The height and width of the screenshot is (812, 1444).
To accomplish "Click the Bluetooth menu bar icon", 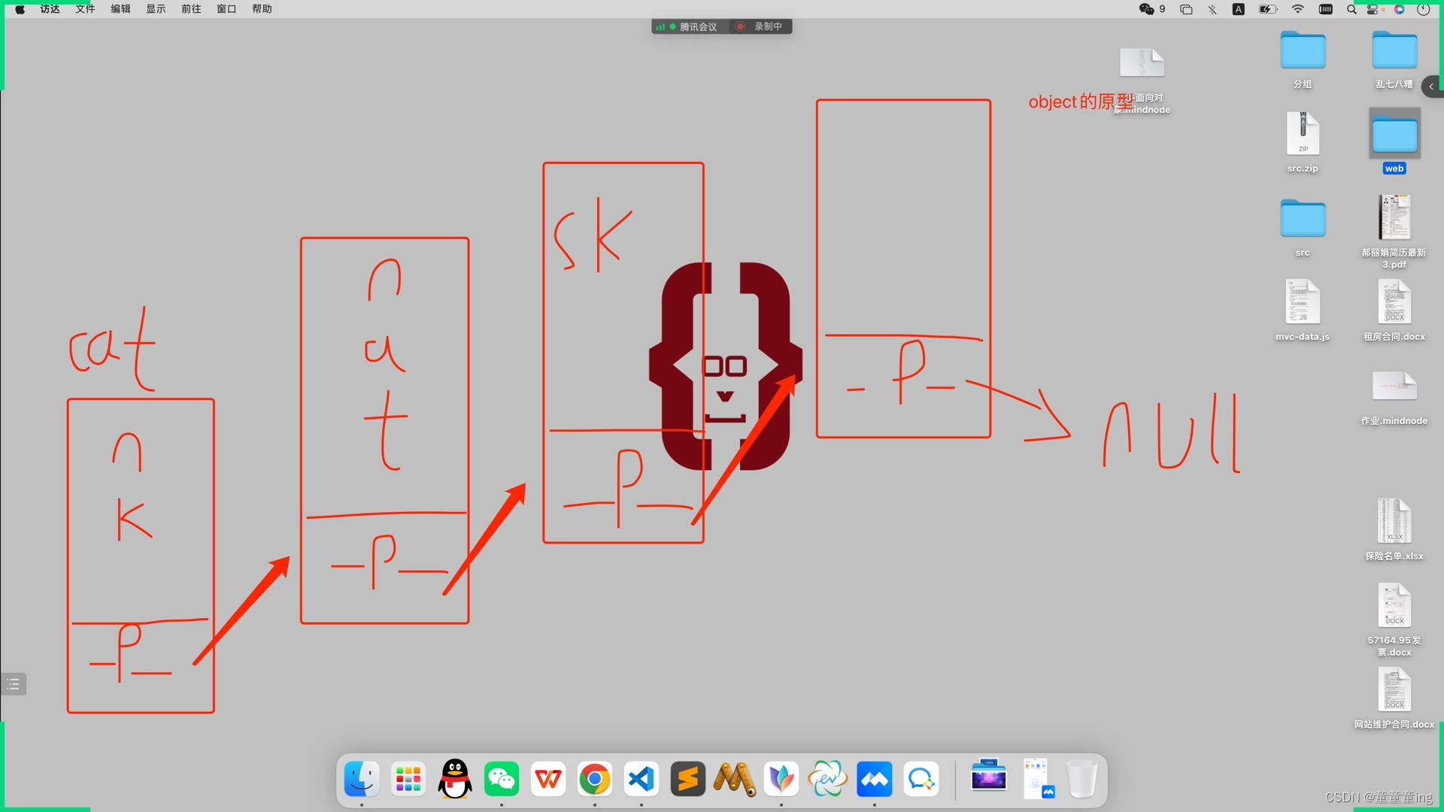I will [1212, 9].
